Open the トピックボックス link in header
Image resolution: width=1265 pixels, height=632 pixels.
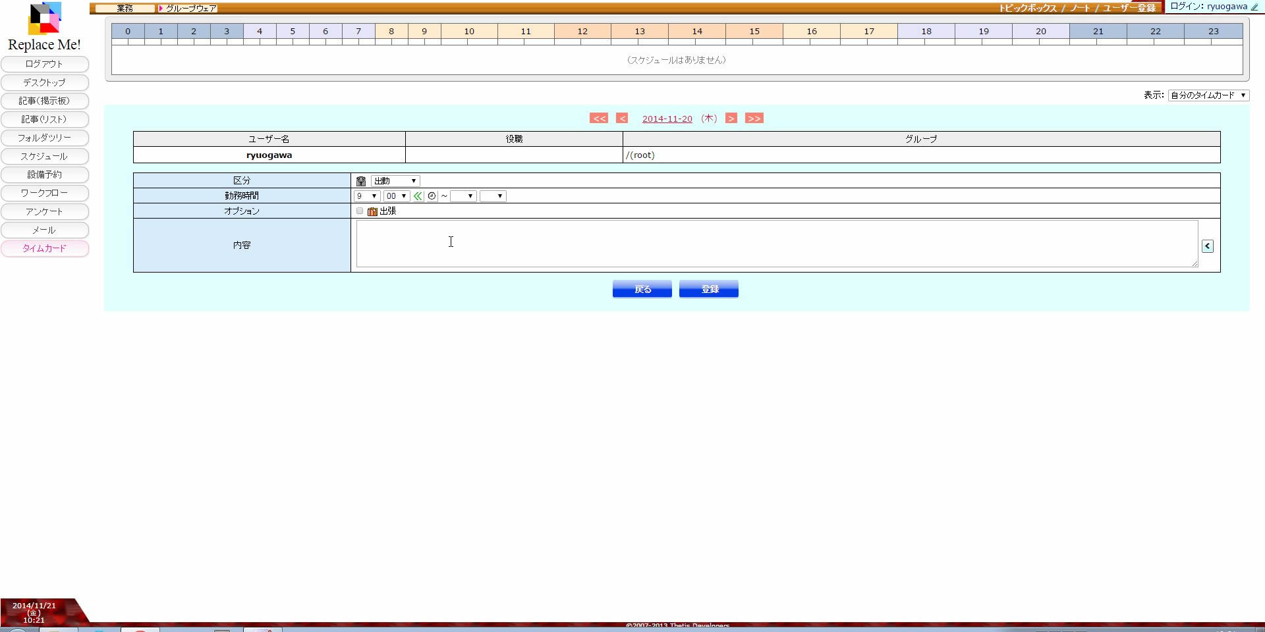(1028, 8)
